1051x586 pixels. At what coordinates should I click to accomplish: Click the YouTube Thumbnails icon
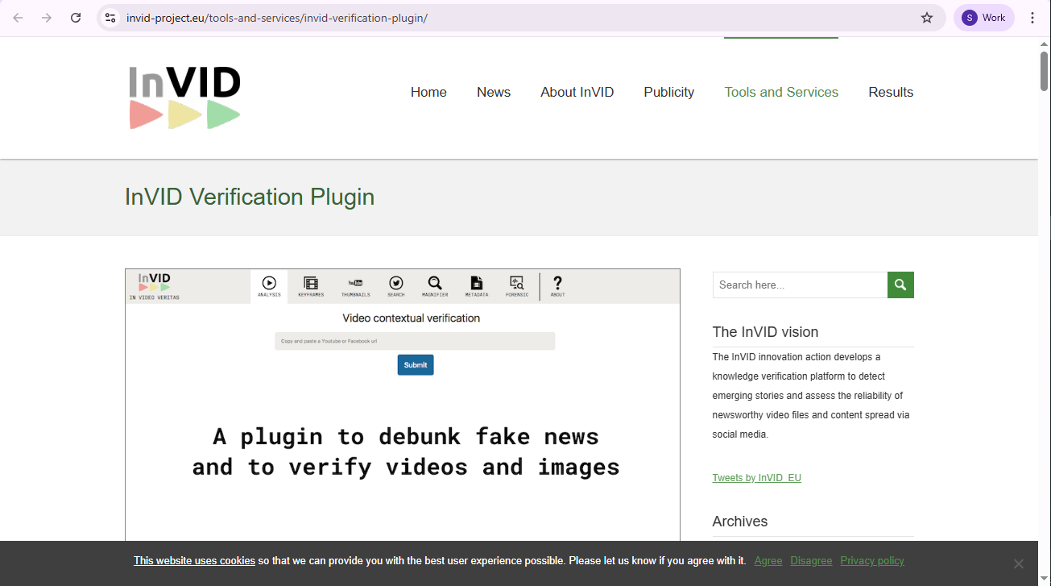[x=355, y=286]
